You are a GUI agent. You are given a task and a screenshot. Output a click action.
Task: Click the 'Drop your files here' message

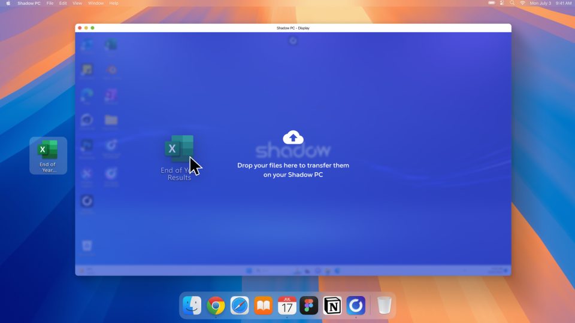[x=293, y=170]
